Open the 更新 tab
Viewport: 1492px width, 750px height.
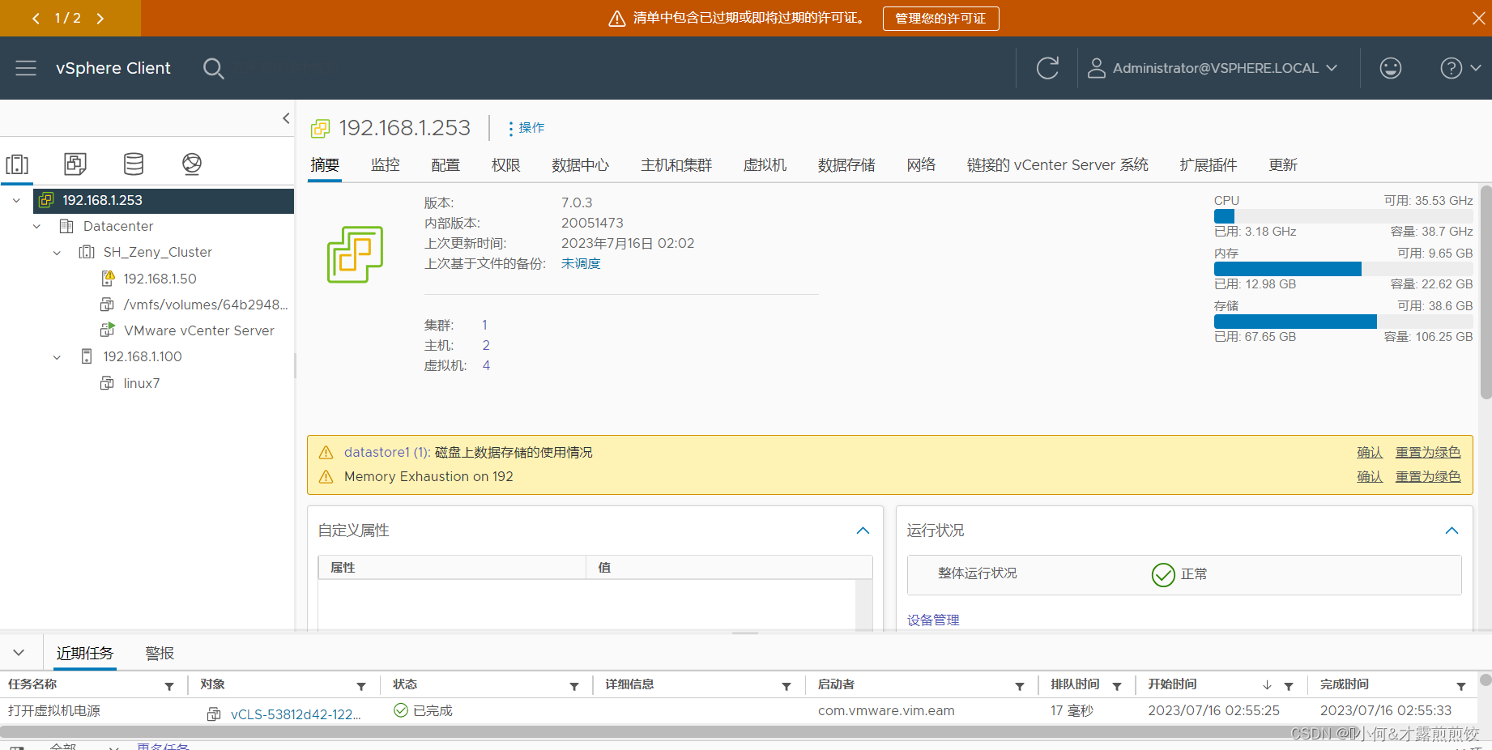click(x=1283, y=165)
